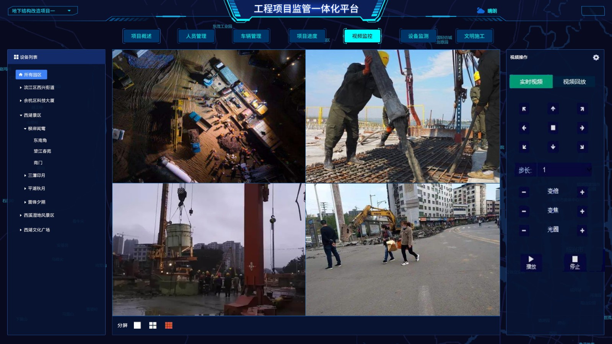Expand the 三潭印月 tree node

point(25,175)
